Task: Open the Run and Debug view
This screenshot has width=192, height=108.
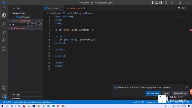Action: click(4, 40)
